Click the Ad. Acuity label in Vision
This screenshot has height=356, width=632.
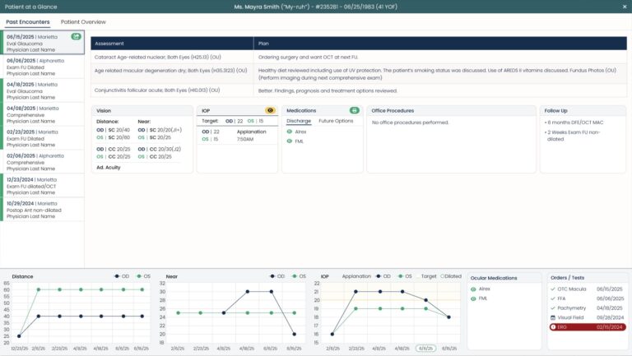coord(109,167)
